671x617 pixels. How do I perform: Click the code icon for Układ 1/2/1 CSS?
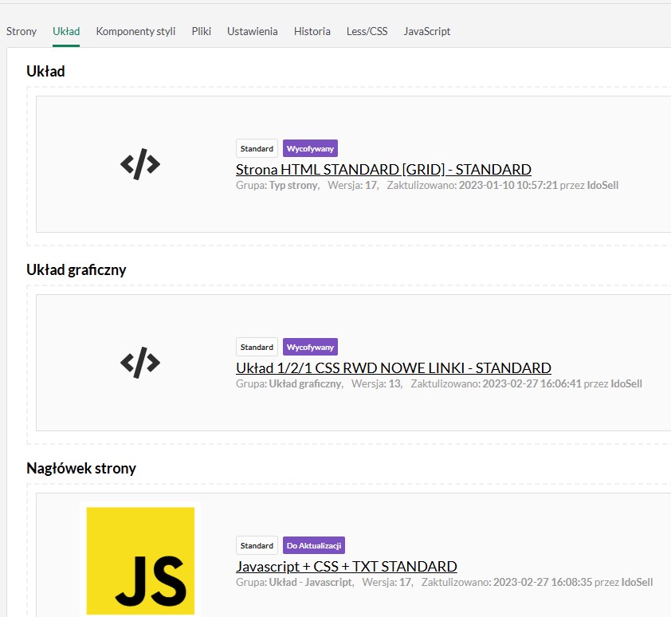click(x=140, y=363)
